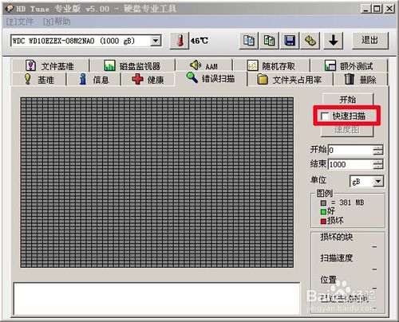Screen dimensions: 399x322
Task: Click the 位置 position label
Action: (x=329, y=279)
